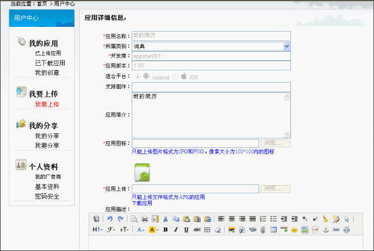Viewport: 374px width, 251px height.
Task: Click the copy icon in editor toolbar
Action: (x=176, y=219)
